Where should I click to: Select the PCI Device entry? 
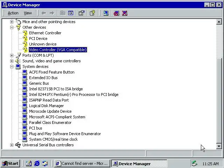click(38, 38)
